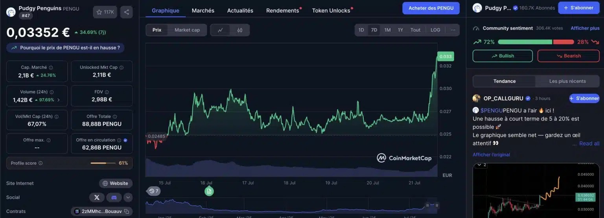This screenshot has height=218, width=604.
Task: Open the Discord social link
Action: [x=114, y=197]
